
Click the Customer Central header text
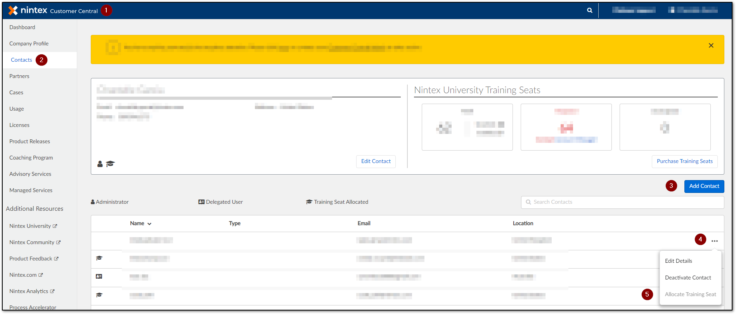[74, 11]
